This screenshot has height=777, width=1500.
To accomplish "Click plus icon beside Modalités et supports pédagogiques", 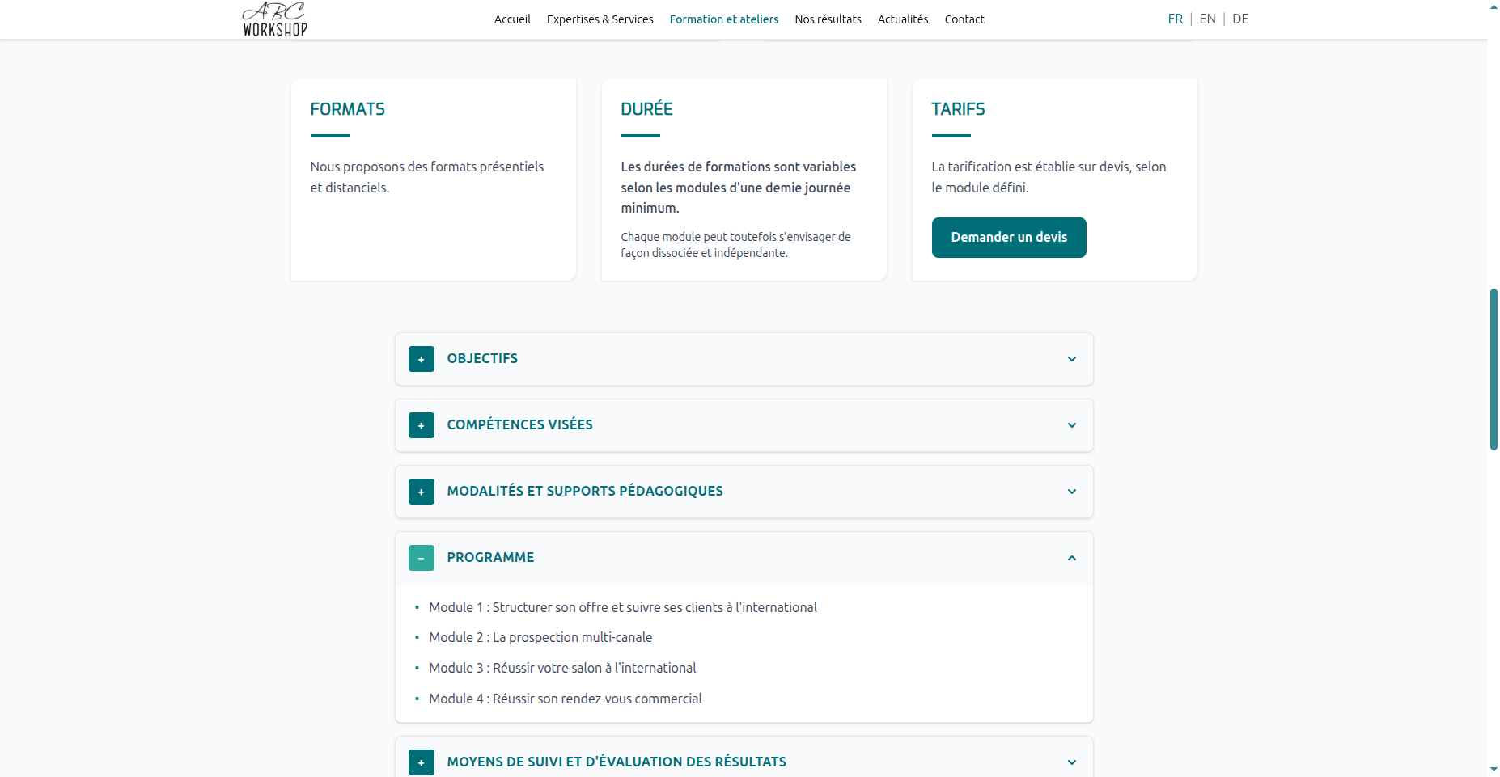I will [x=421, y=492].
